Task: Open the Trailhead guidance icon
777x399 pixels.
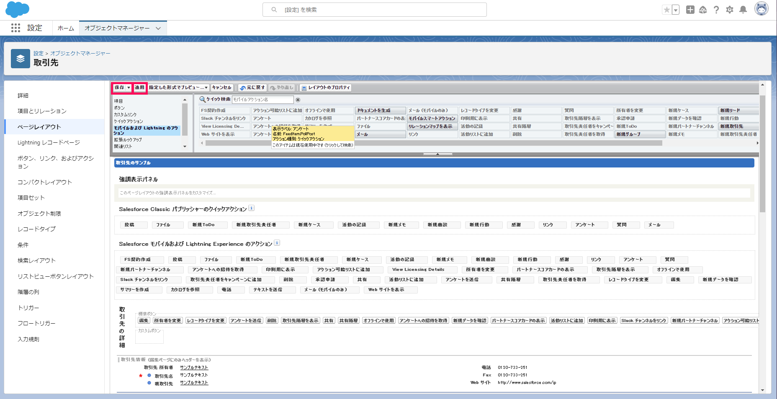Action: point(703,10)
